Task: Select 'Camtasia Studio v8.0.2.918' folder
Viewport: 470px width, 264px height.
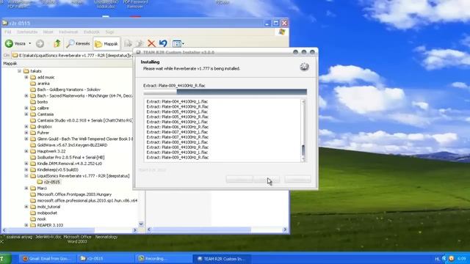Action: pyautogui.click(x=85, y=120)
